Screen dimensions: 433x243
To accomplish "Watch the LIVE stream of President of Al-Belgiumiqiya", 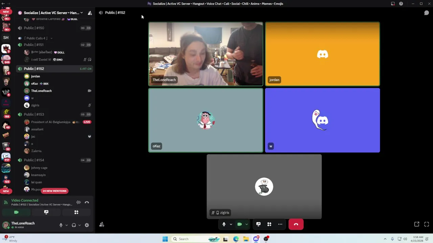I will [x=87, y=122].
